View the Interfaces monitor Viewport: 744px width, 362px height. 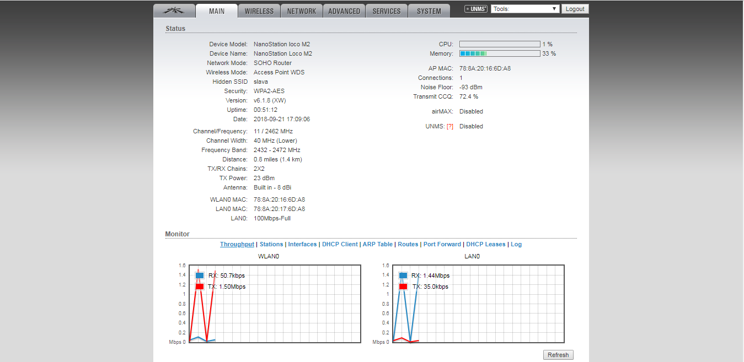(x=302, y=244)
